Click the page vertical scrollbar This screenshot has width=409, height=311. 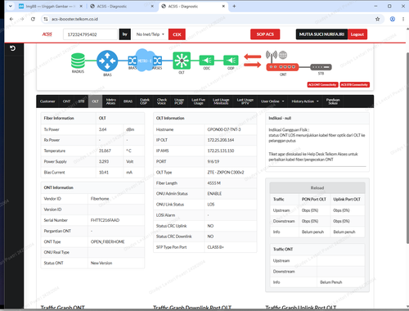click(x=407, y=147)
